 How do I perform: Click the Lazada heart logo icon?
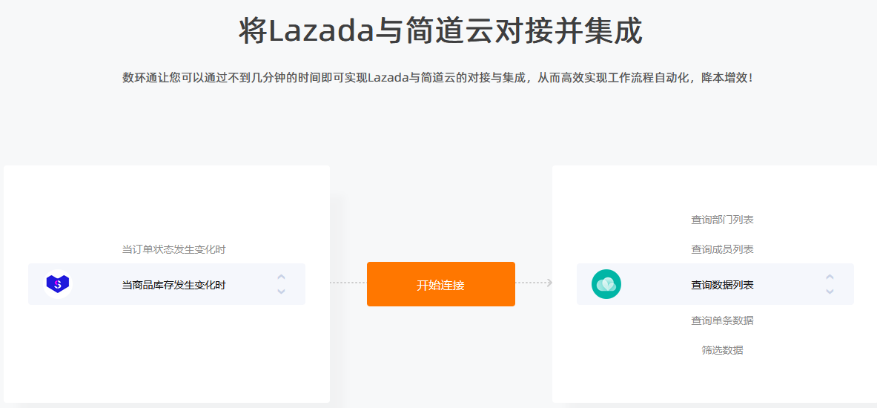(58, 284)
